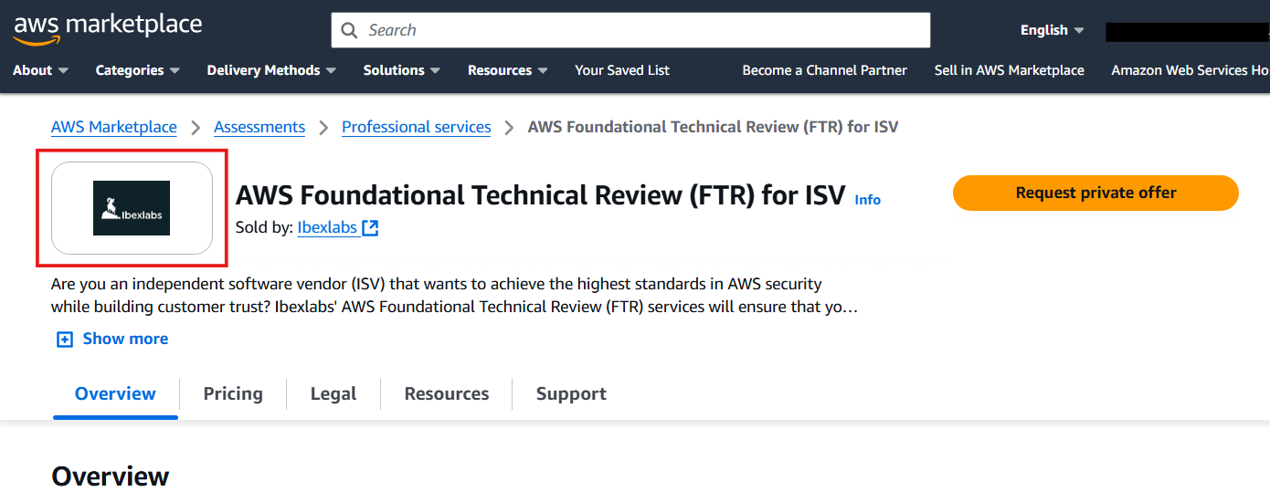The height and width of the screenshot is (502, 1270).
Task: Expand the Solutions menu
Action: [x=401, y=70]
